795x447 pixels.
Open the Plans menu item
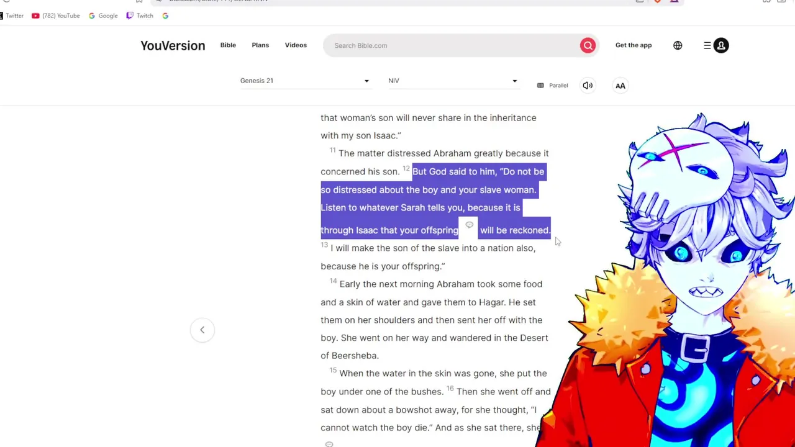pyautogui.click(x=260, y=45)
